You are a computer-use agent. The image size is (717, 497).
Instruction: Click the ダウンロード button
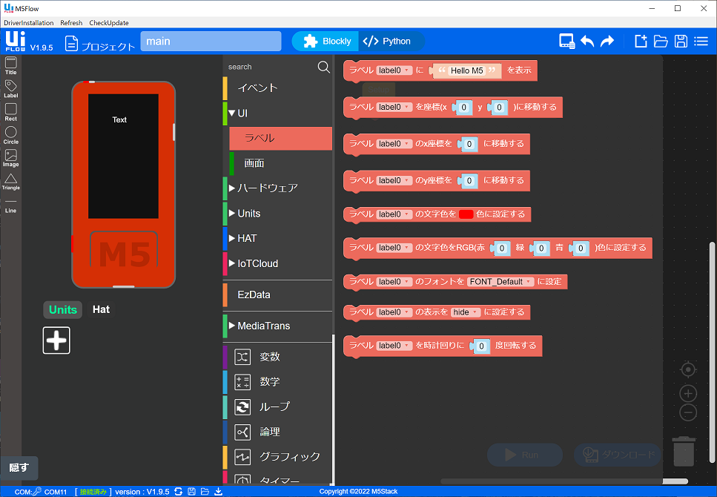point(618,455)
